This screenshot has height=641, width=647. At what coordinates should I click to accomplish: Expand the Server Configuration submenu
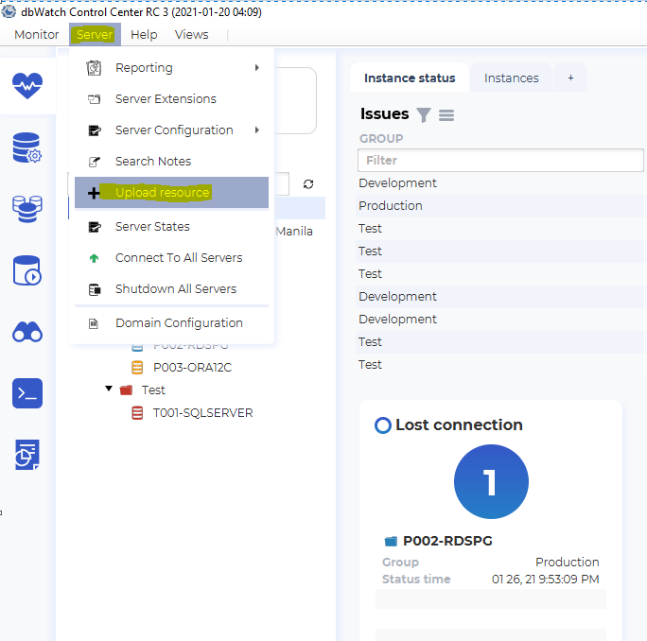(175, 130)
